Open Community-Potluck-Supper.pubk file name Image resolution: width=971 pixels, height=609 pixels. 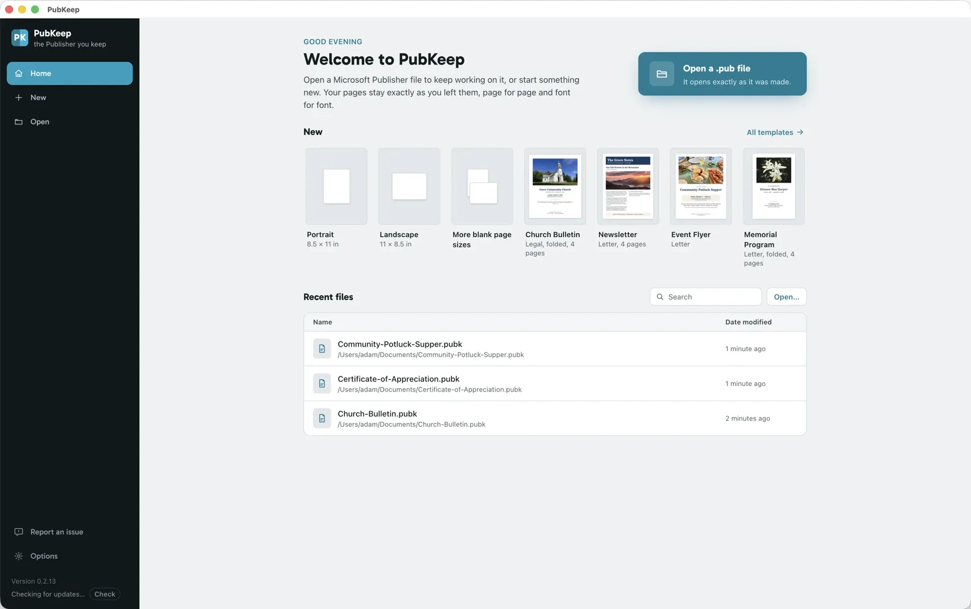click(x=400, y=344)
